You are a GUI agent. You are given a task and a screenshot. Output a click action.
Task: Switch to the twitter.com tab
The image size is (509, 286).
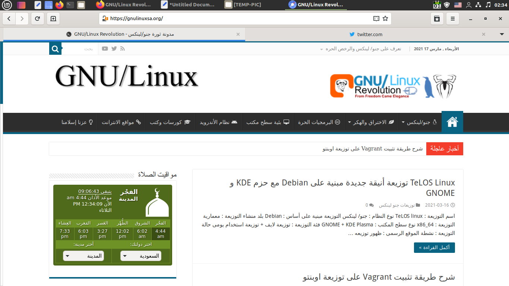tap(366, 34)
